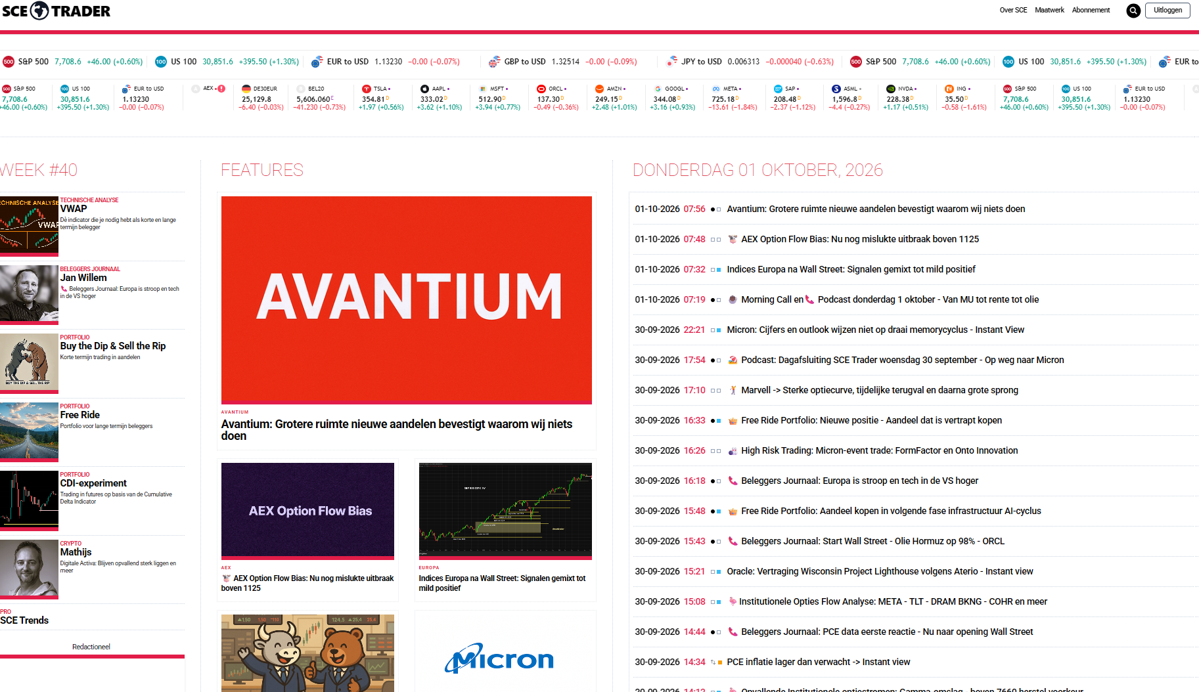Open the MSFT ticker icon
This screenshot has width=1199, height=692.
click(483, 89)
